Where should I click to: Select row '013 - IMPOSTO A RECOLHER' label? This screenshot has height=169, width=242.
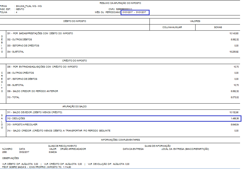tap(22, 125)
